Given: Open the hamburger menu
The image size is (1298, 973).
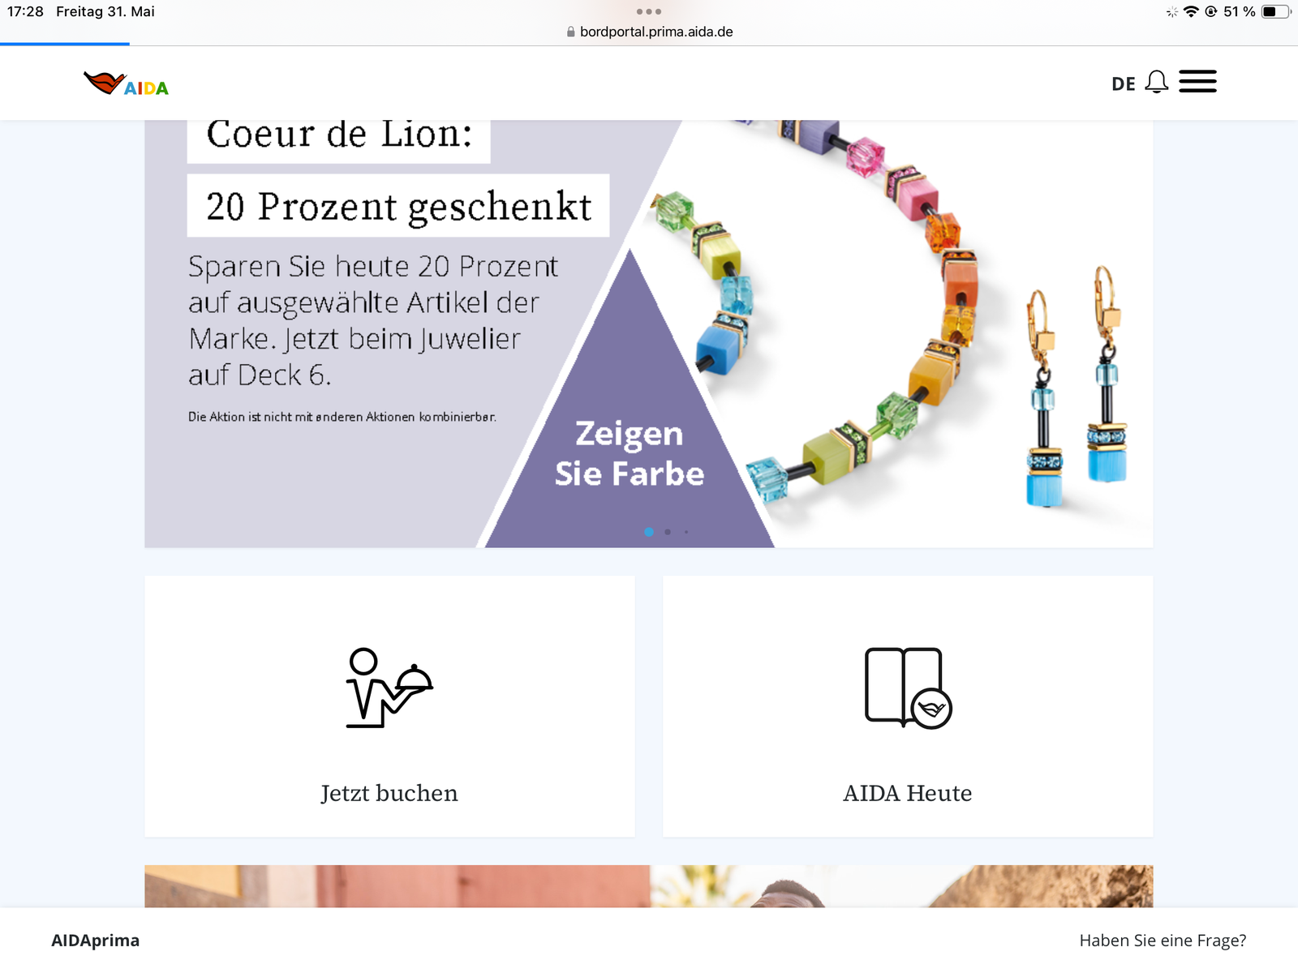Looking at the screenshot, I should 1197,82.
